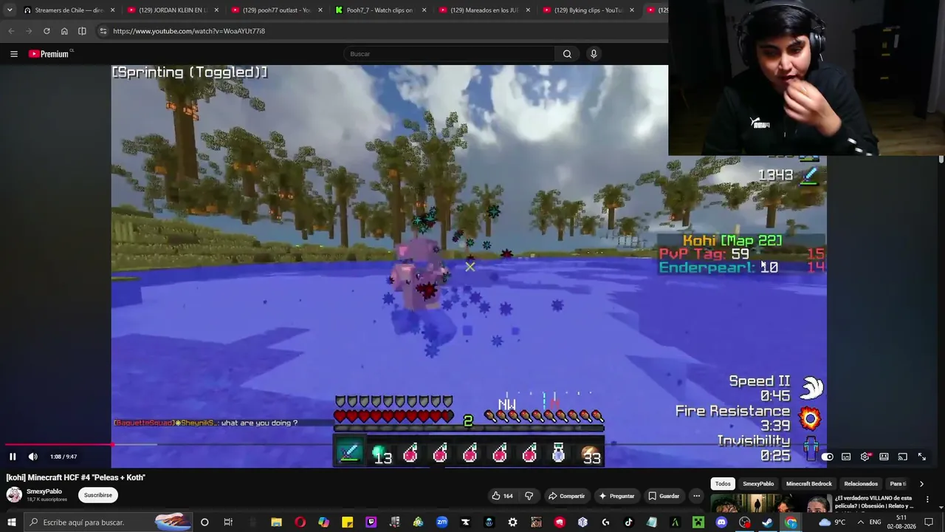The width and height of the screenshot is (945, 532).
Task: Cast the video to a device
Action: pos(903,457)
